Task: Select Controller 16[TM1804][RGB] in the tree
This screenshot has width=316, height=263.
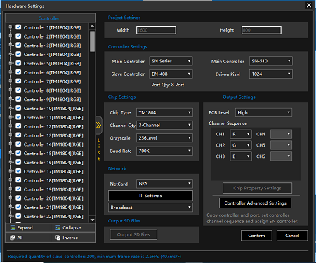Action: tap(53, 163)
